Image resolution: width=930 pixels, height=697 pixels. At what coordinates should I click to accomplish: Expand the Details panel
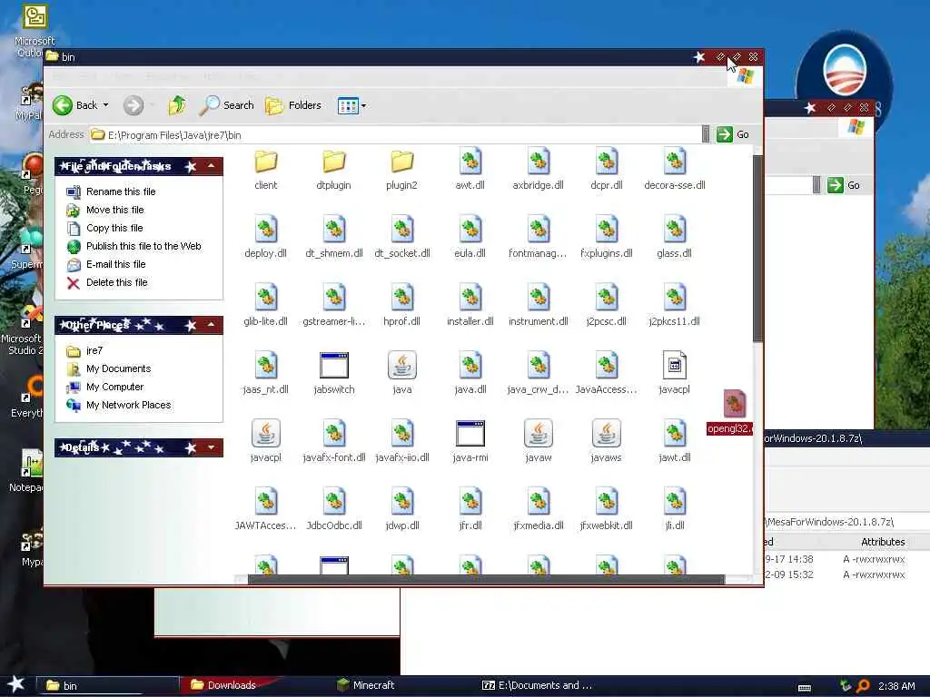pyautogui.click(x=211, y=447)
